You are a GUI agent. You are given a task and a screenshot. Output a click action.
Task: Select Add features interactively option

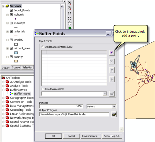43,47
